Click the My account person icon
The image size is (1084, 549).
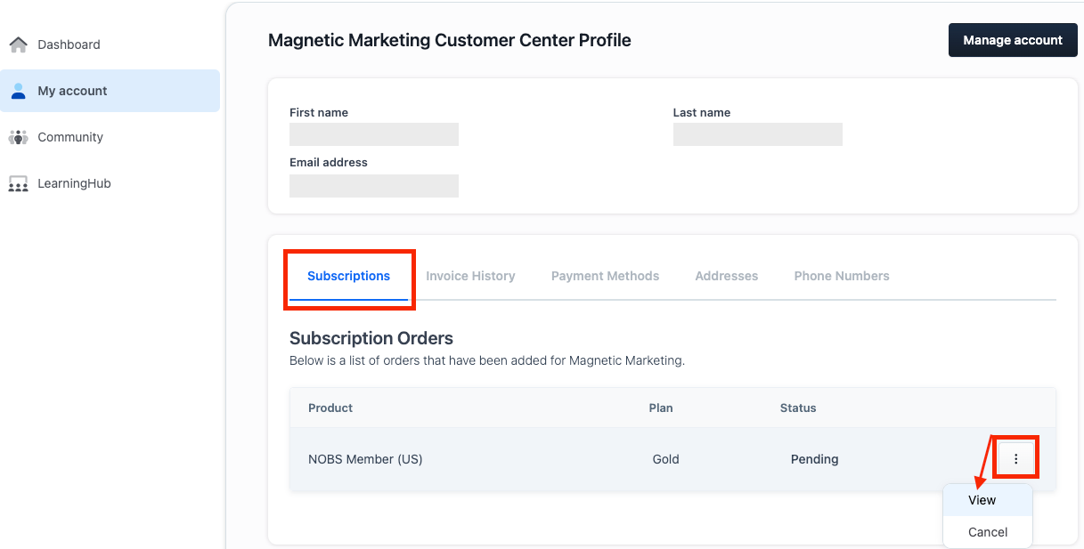18,91
